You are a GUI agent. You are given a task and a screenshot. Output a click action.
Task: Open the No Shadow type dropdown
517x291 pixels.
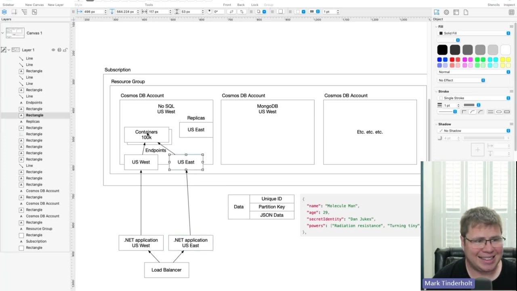[474, 131]
